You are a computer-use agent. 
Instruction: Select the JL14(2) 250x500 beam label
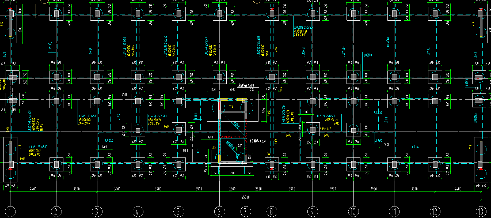coord(157,116)
